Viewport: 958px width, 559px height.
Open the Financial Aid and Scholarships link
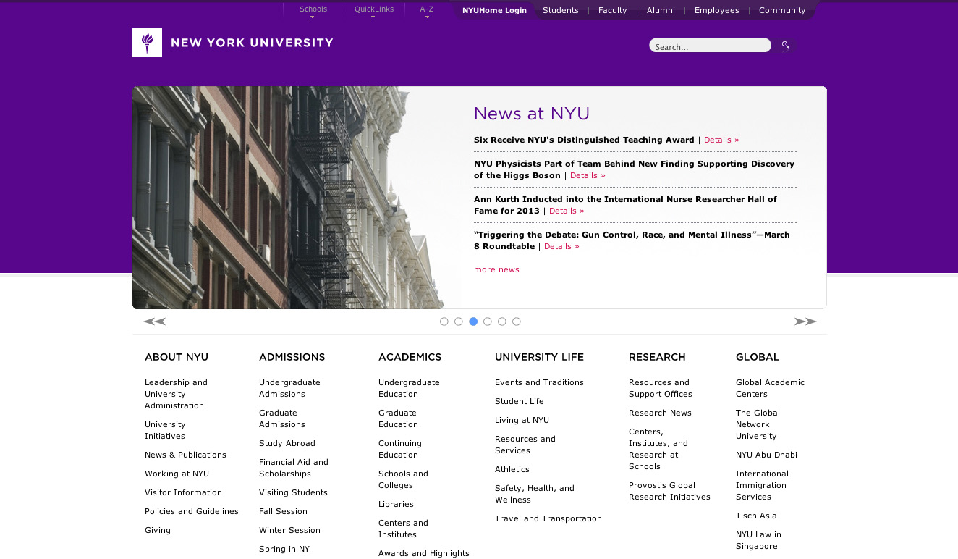[293, 468]
